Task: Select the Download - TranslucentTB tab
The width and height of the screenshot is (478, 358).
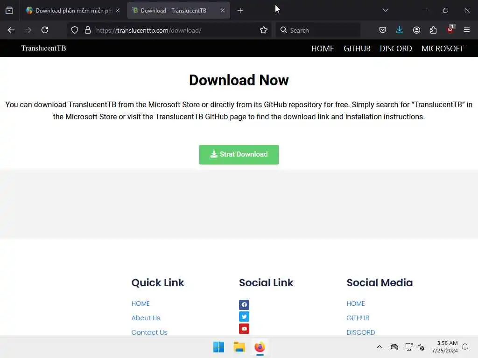Action: (x=178, y=10)
